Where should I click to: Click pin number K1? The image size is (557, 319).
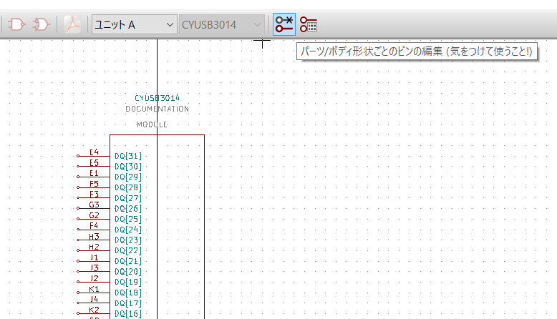pos(94,289)
